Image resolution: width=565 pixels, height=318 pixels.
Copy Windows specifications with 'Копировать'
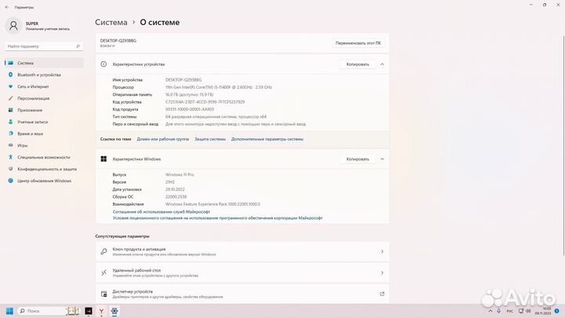point(358,159)
